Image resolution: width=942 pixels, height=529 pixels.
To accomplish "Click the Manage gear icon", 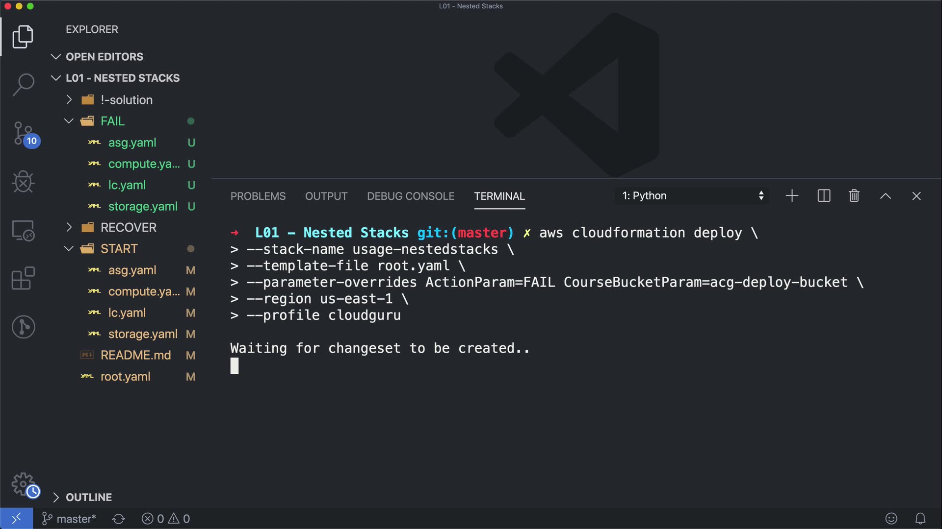I will coord(23,484).
